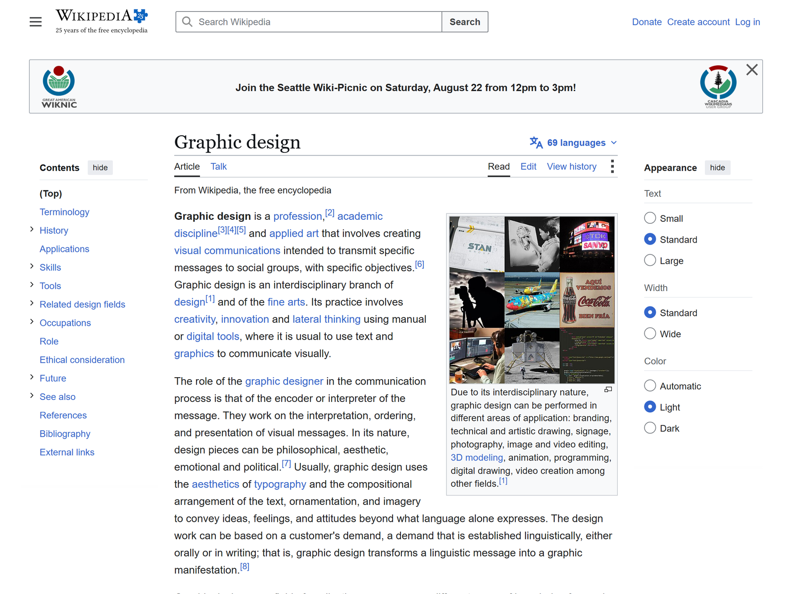Screen dimensions: 792x594
Task: Jump to (Top) in contents
Action: [x=50, y=194]
